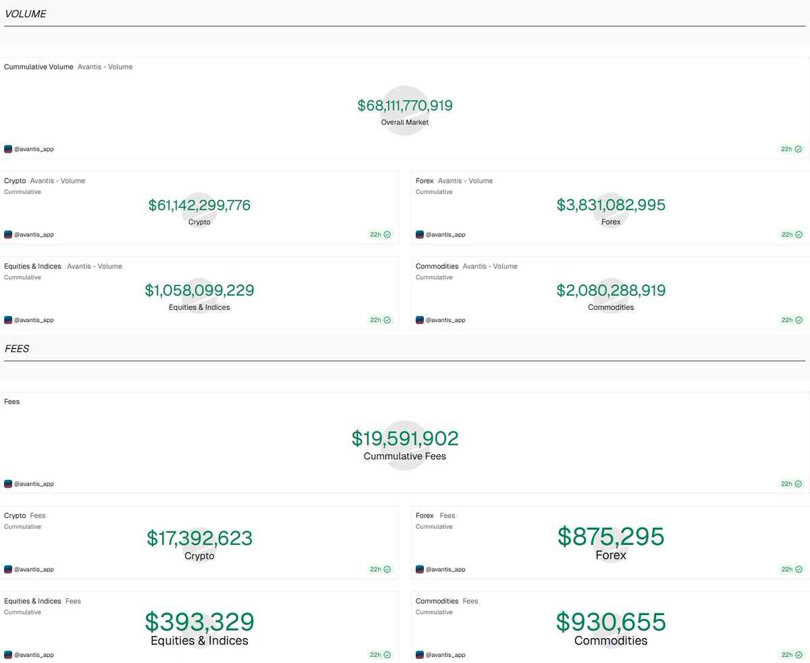
Task: Click 22h refresh badge on Forex Fees card
Action: click(x=792, y=569)
